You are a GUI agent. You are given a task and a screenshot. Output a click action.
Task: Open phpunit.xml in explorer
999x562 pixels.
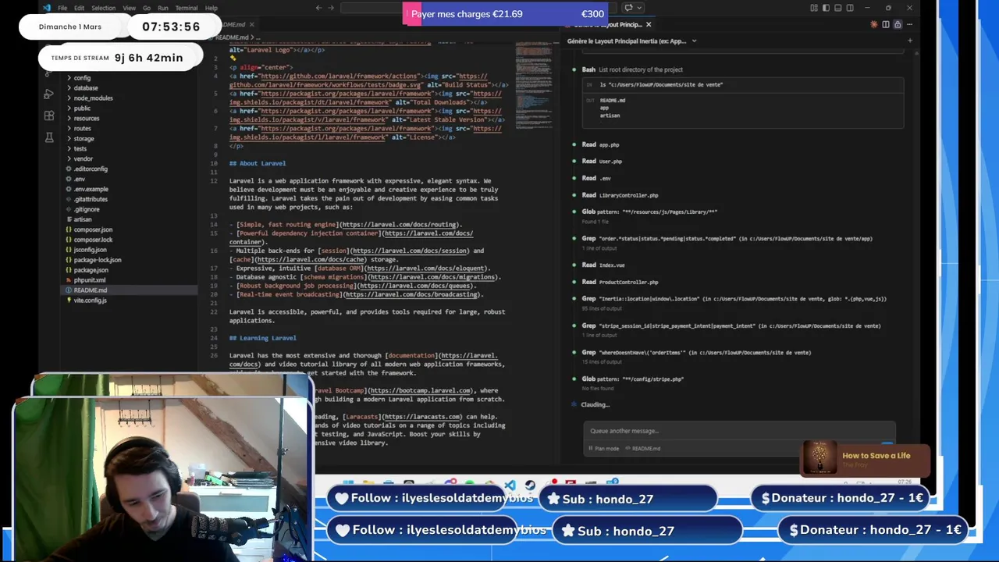tap(89, 280)
